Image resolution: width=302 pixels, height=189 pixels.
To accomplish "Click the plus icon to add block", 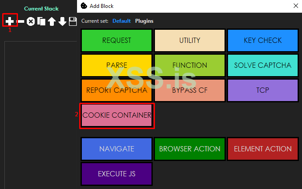I will click(10, 21).
